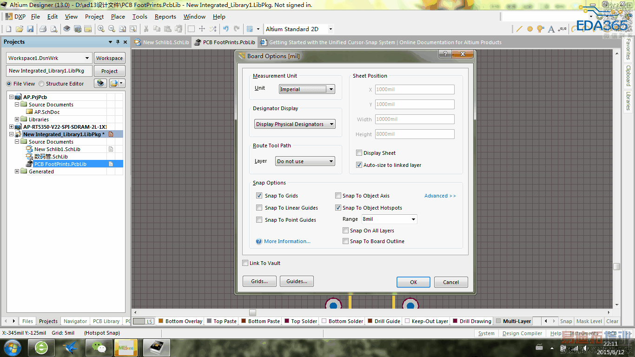This screenshot has width=635, height=357.
Task: Open WeChat from the taskbar
Action: [98, 347]
